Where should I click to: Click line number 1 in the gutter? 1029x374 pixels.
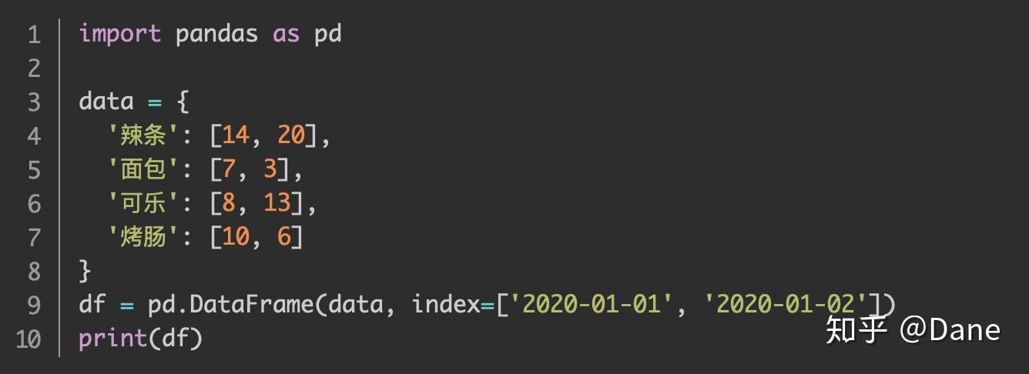click(x=33, y=35)
